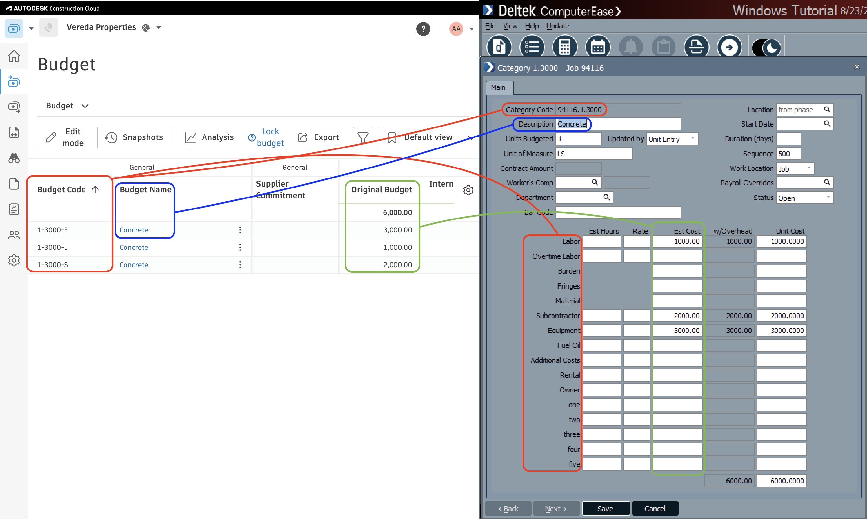Click Export button

pyautogui.click(x=318, y=137)
